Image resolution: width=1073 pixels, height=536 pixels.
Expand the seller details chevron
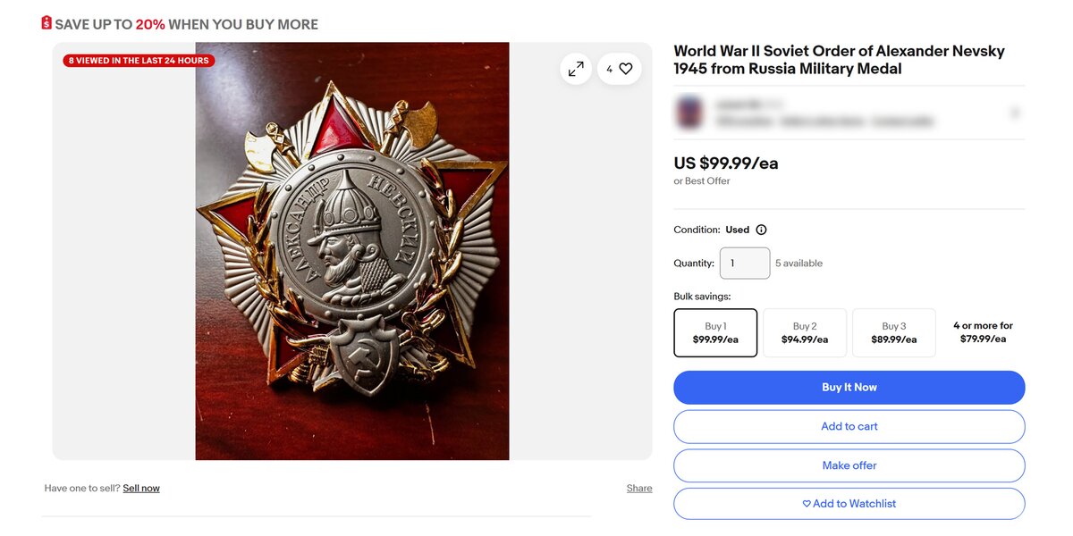tap(1015, 113)
